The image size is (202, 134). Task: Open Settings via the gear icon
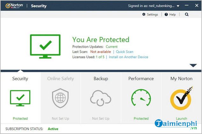144,15
